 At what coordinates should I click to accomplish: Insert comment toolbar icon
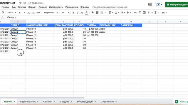click(x=140, y=13)
